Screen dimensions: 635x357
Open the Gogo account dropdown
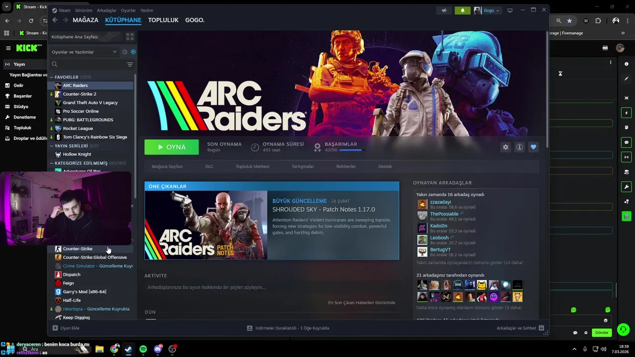click(487, 10)
